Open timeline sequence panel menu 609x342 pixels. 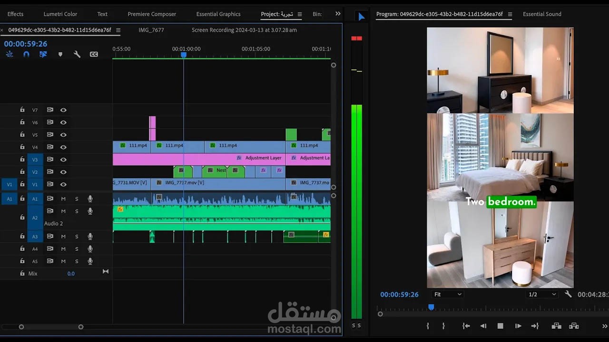click(x=118, y=30)
